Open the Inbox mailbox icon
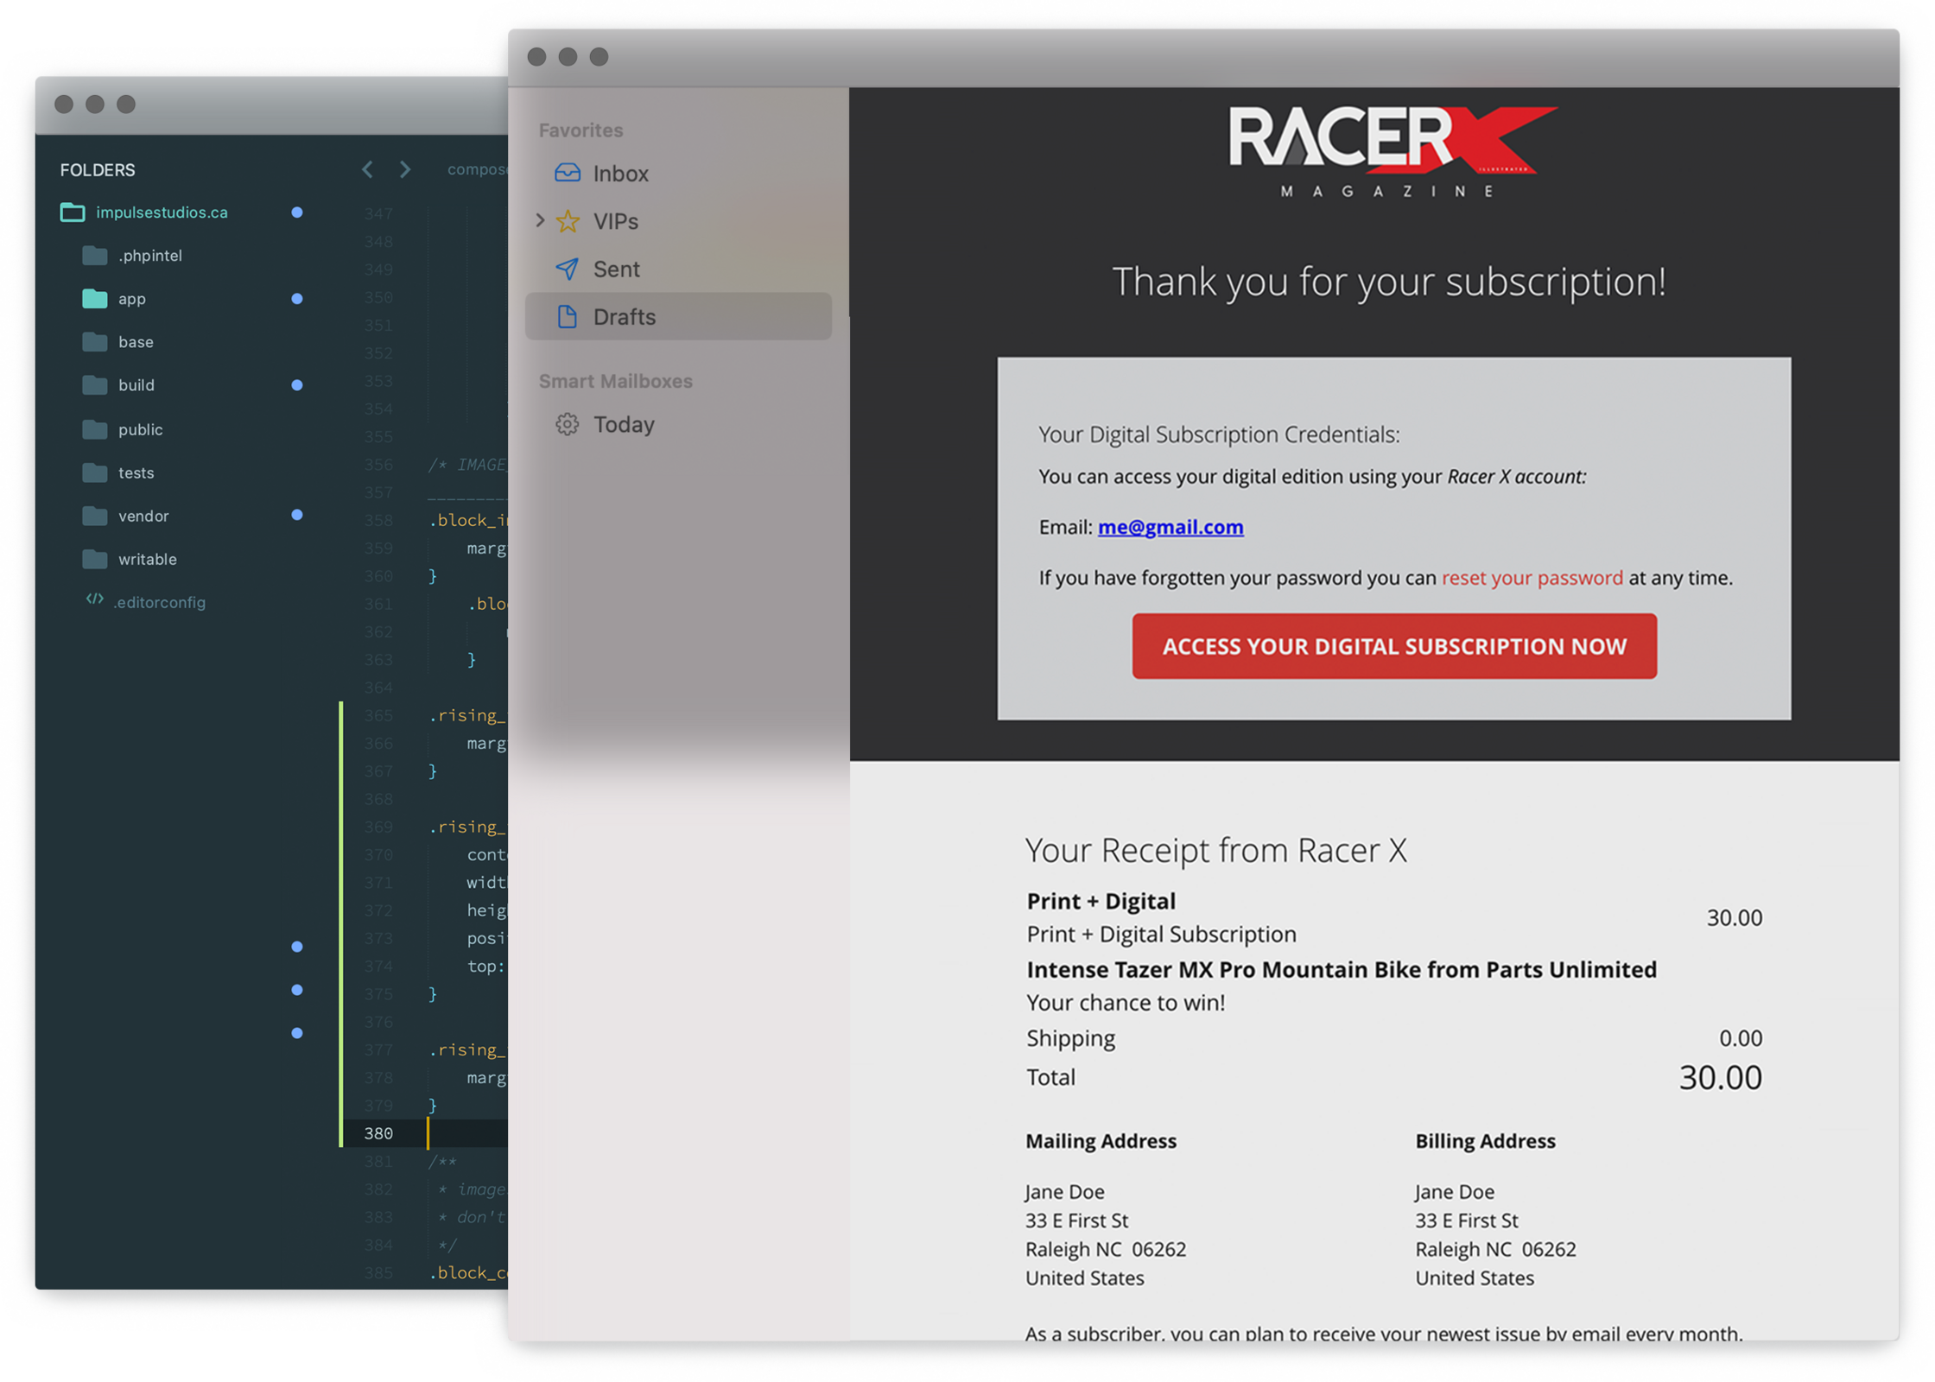Image resolution: width=1935 pixels, height=1382 pixels. click(567, 173)
